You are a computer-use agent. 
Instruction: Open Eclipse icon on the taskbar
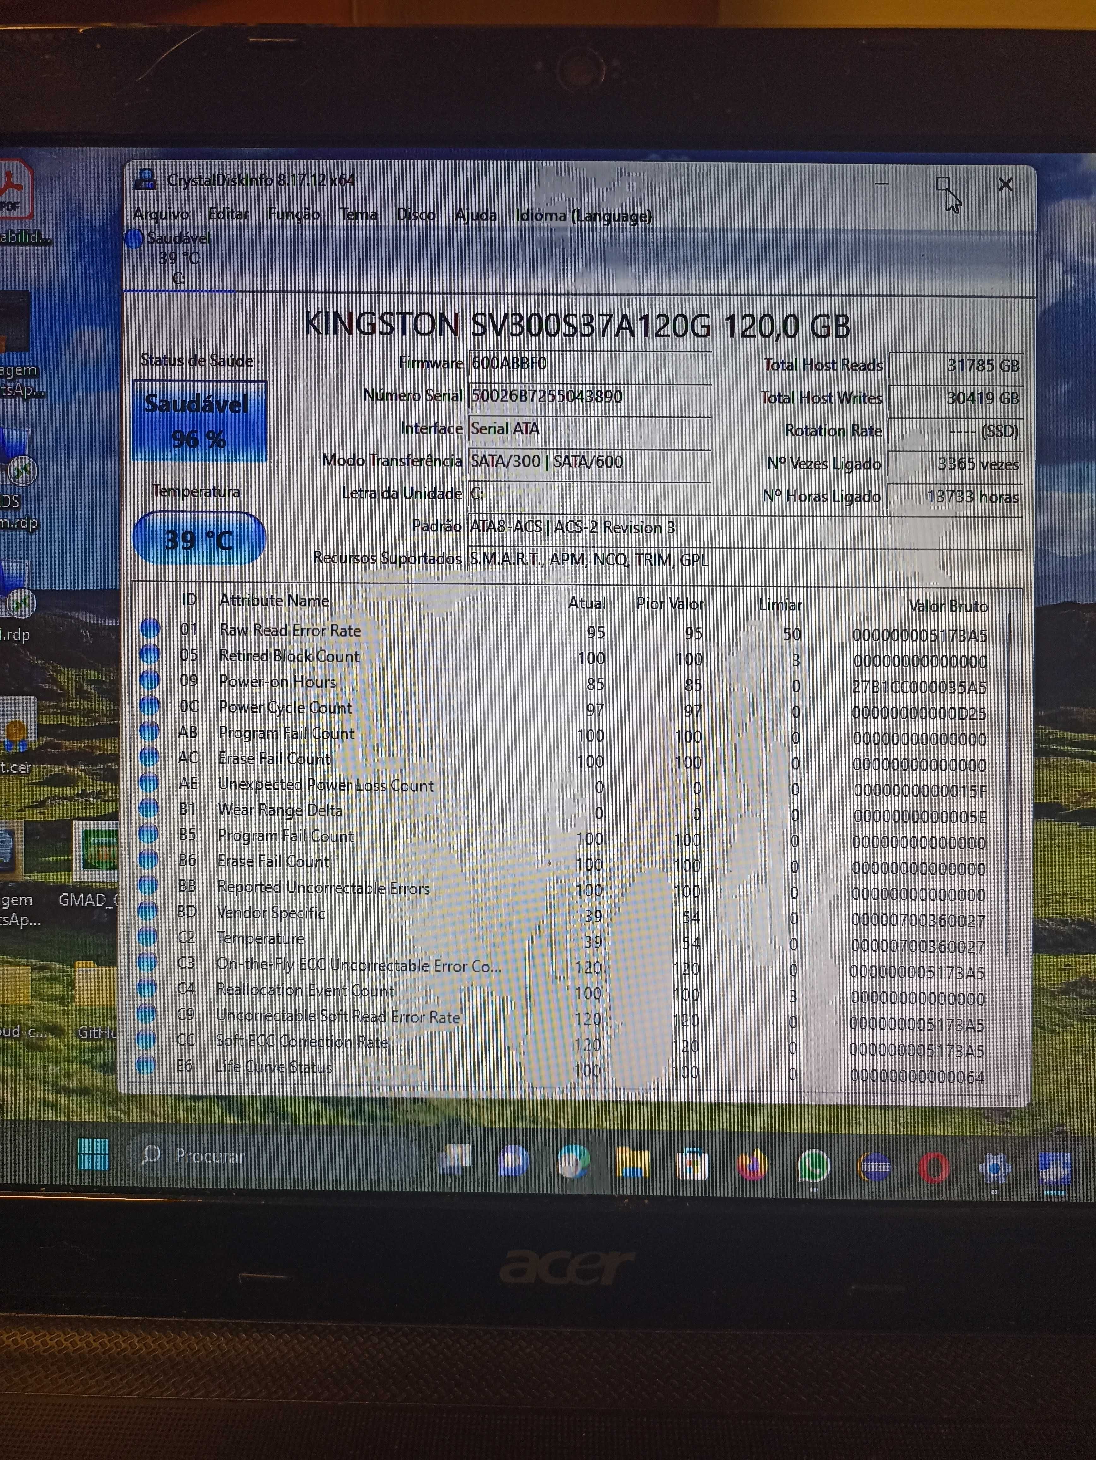(x=874, y=1167)
